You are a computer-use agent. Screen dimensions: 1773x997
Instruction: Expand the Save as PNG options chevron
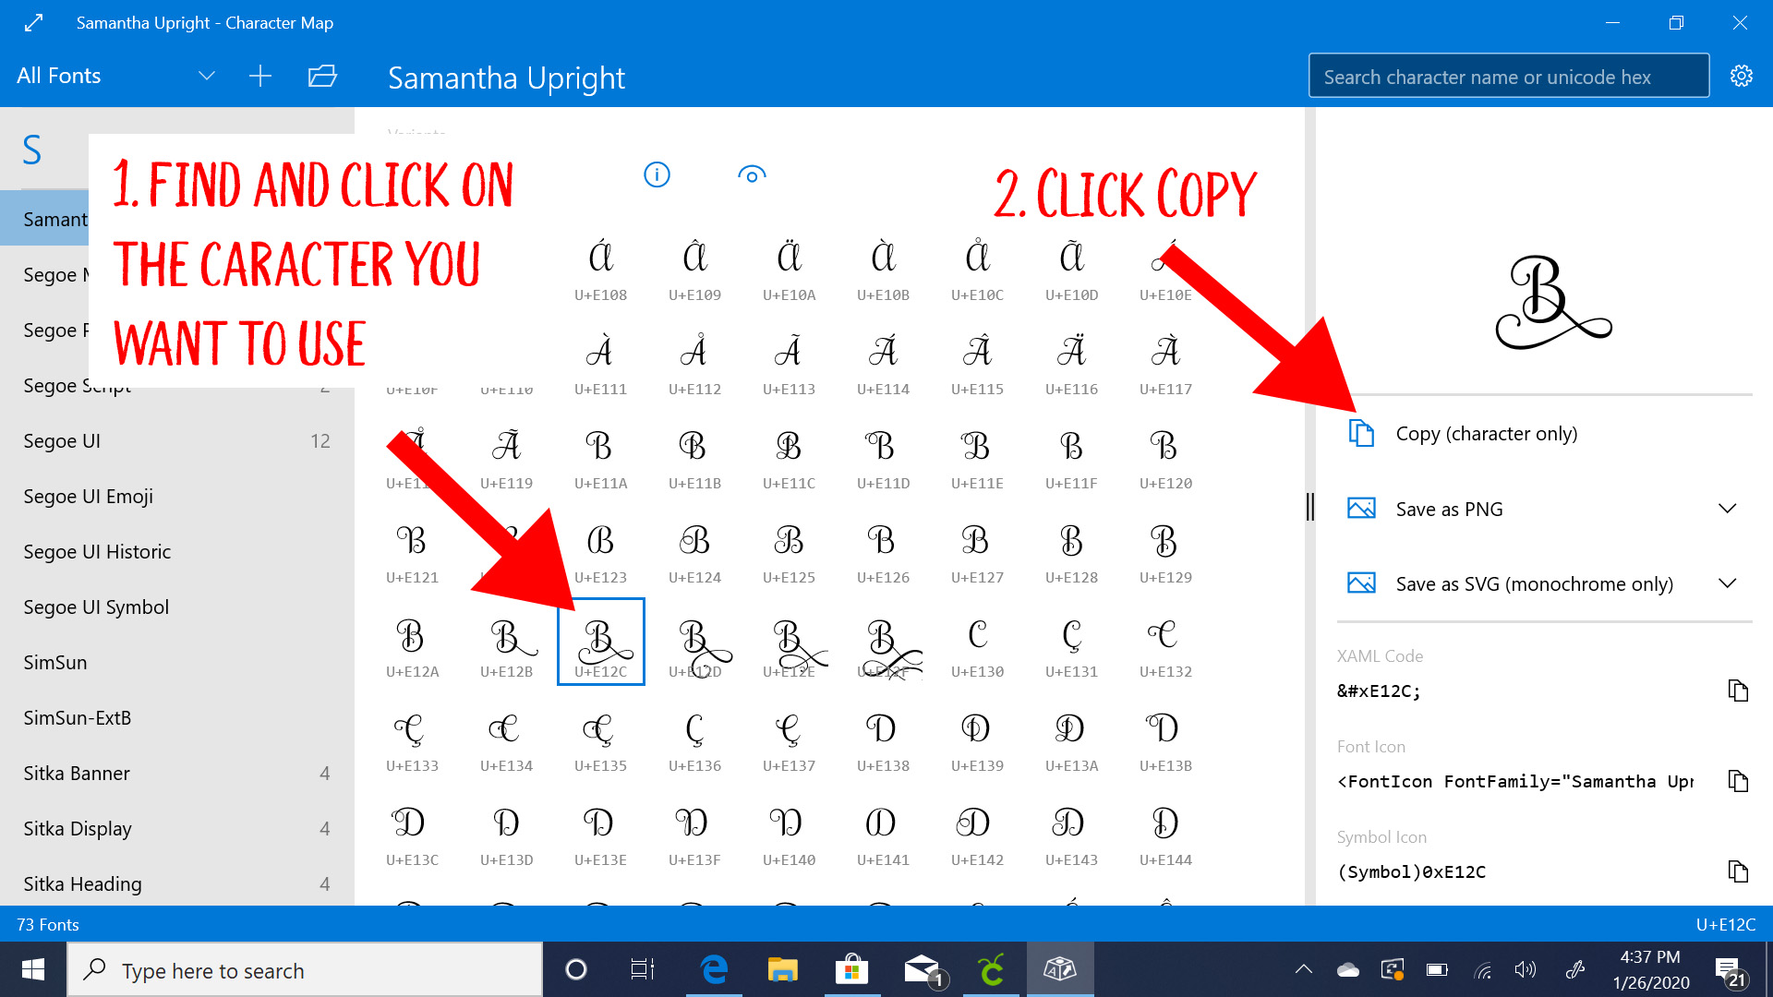(x=1727, y=509)
